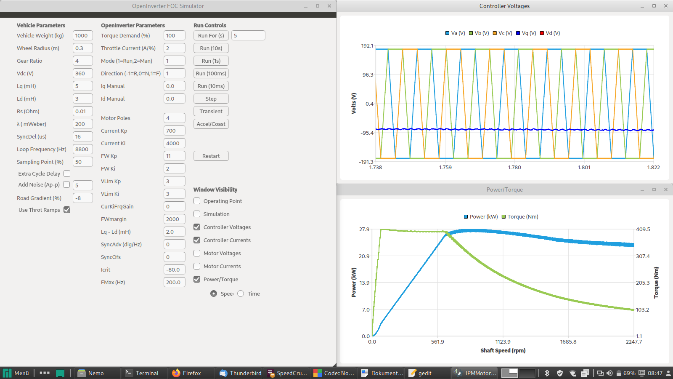Switch to the gedit taskbar window

pos(421,373)
